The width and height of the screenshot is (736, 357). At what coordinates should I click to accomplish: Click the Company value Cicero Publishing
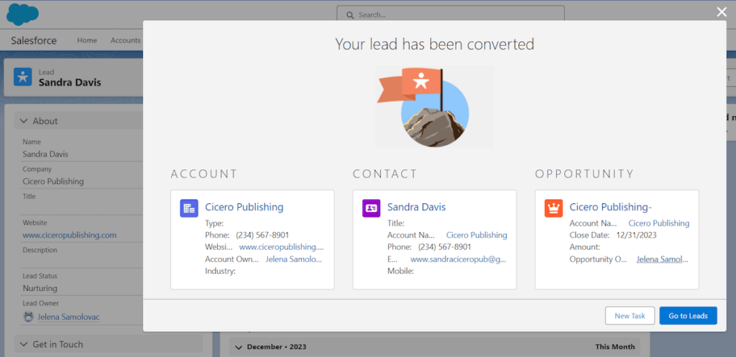point(53,182)
